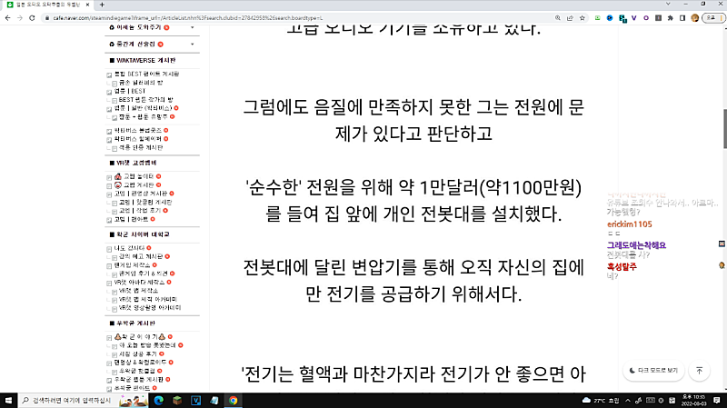Open 팬게임 후기 & 의견 board
This screenshot has height=408, width=727.
click(x=143, y=274)
